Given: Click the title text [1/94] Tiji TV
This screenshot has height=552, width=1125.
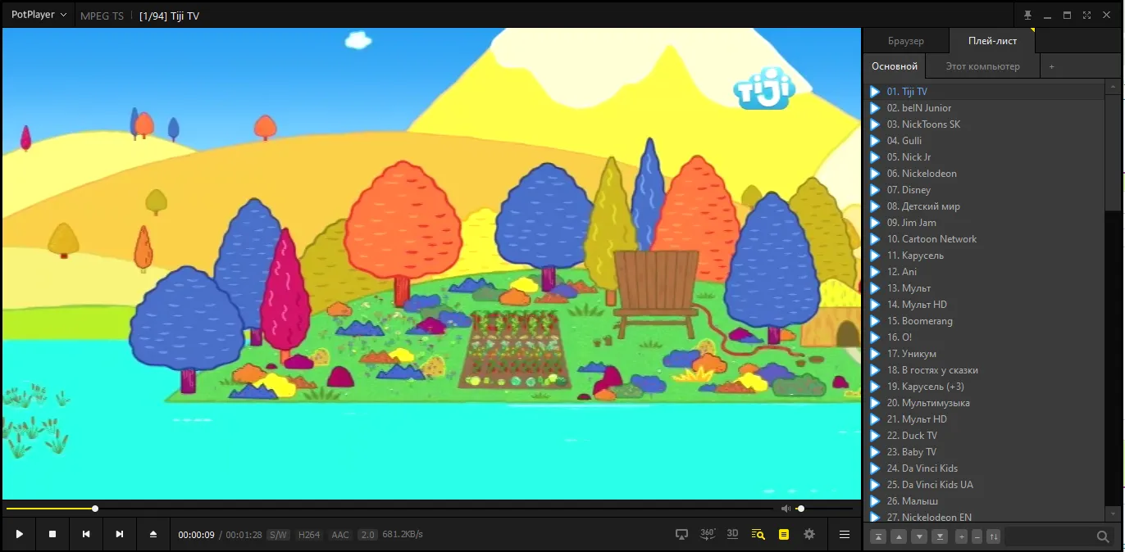Looking at the screenshot, I should 169,16.
